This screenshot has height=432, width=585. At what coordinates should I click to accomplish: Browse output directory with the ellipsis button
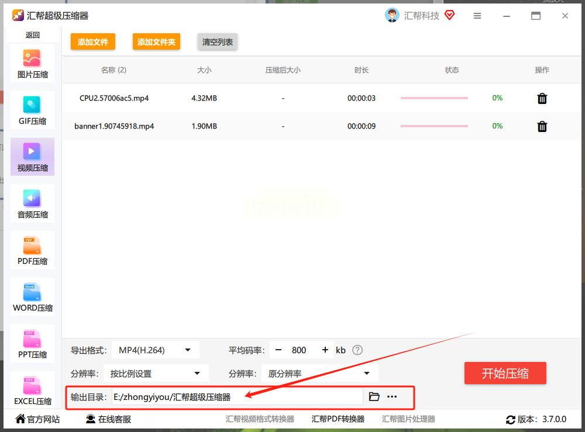[392, 396]
